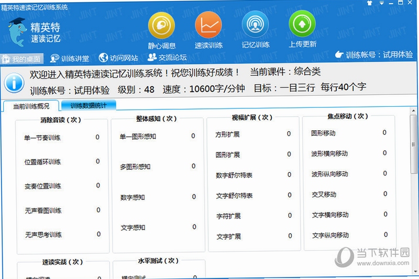
Task: Click the 水平测试（次）group title
Action: (x=158, y=261)
